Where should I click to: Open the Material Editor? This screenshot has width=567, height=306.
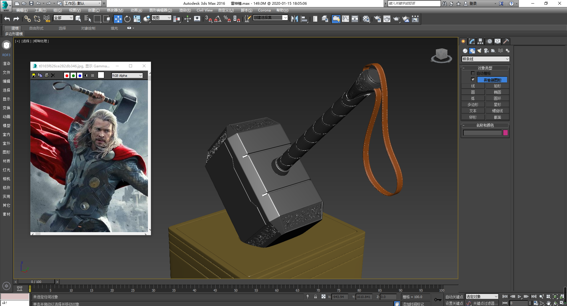[366, 19]
